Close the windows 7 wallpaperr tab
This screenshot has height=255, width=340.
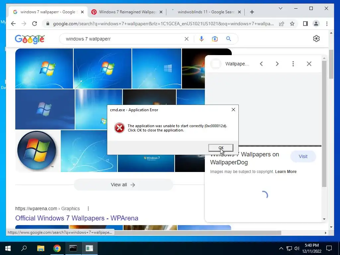pyautogui.click(x=82, y=12)
